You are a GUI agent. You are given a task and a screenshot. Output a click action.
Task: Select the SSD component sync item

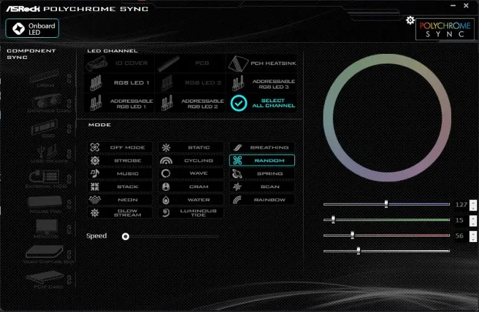(45, 129)
